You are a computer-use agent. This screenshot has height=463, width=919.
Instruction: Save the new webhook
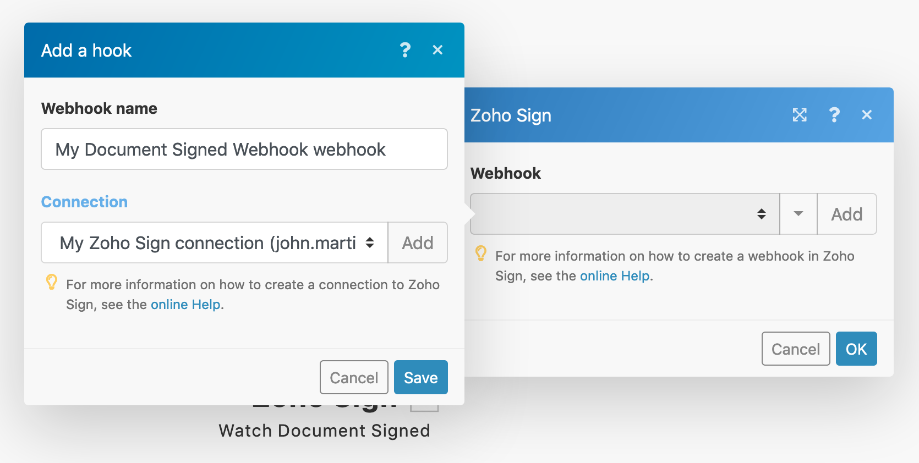420,377
